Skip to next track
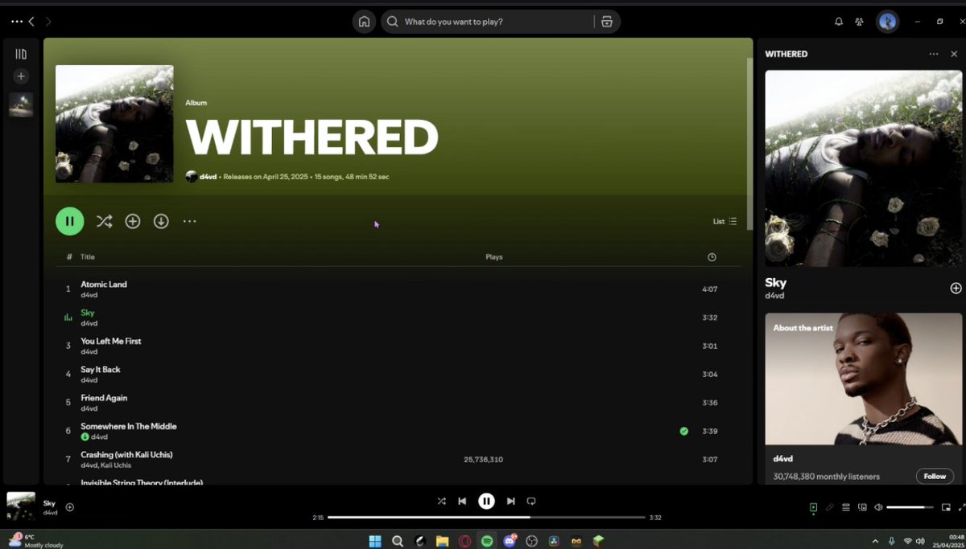 click(x=510, y=501)
